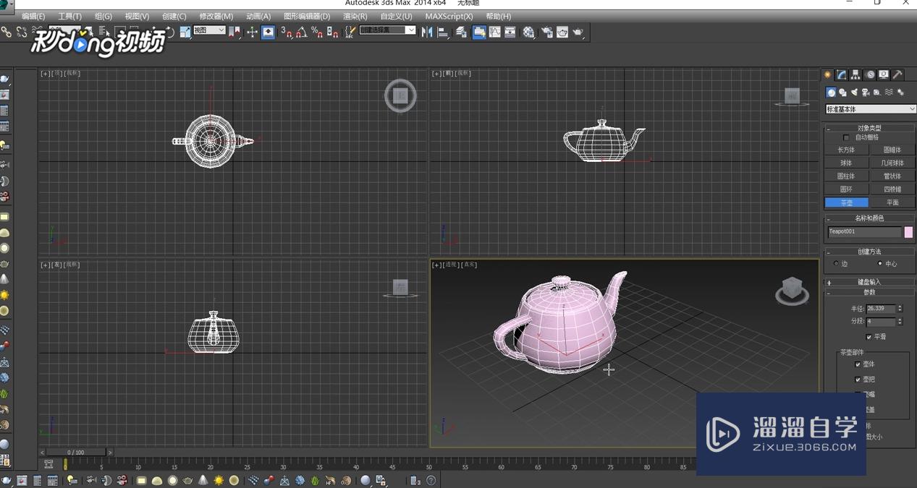The image size is (917, 488).
Task: Uncheck the 壶体 teapot part checkbox
Action: 858,364
